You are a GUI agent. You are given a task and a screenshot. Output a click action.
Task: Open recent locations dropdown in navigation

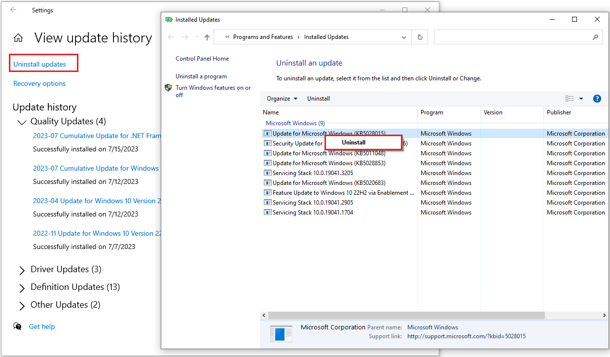pos(197,37)
